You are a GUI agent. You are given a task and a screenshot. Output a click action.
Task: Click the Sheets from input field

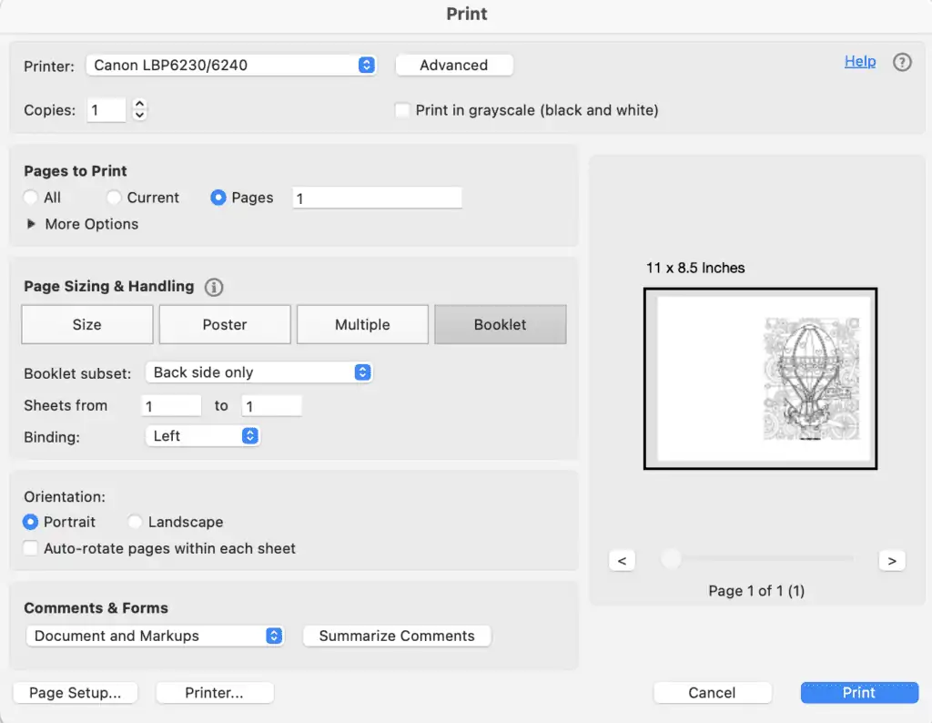click(x=171, y=406)
